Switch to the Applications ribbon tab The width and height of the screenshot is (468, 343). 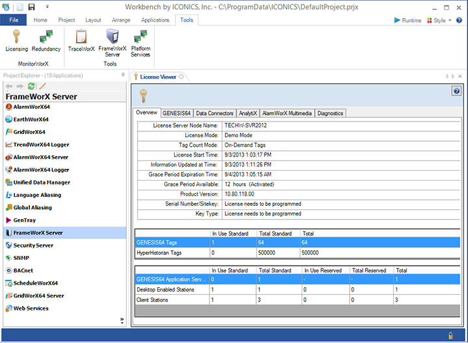pos(155,20)
